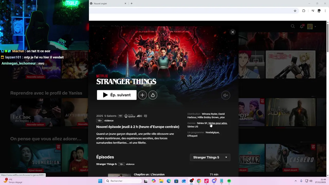Click the audio description AD badge
The height and width of the screenshot is (185, 329).
[139, 116]
